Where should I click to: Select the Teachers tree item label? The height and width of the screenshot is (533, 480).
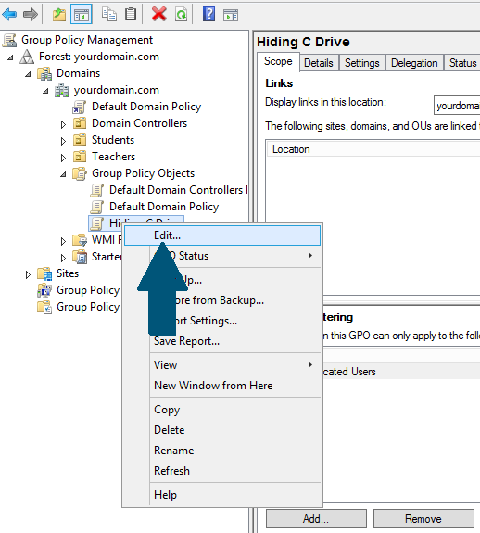click(x=113, y=157)
